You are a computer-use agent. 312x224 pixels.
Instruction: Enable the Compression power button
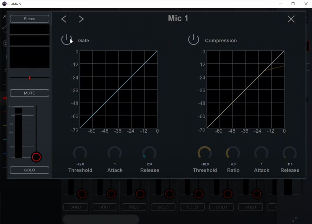coord(193,40)
